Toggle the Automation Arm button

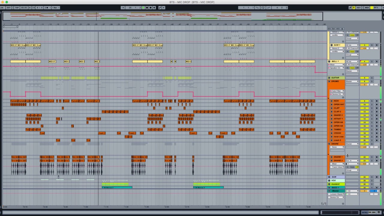point(160,7)
